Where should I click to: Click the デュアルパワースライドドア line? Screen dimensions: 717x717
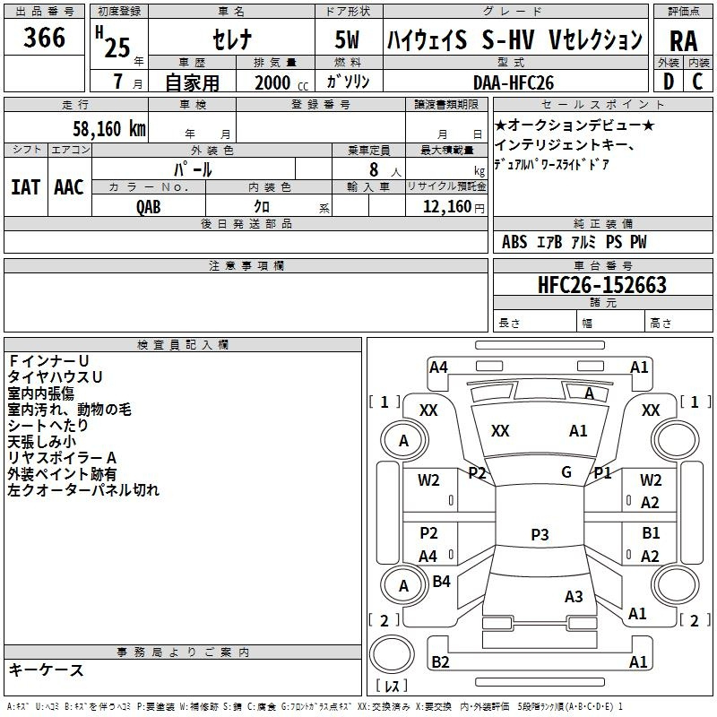click(552, 164)
